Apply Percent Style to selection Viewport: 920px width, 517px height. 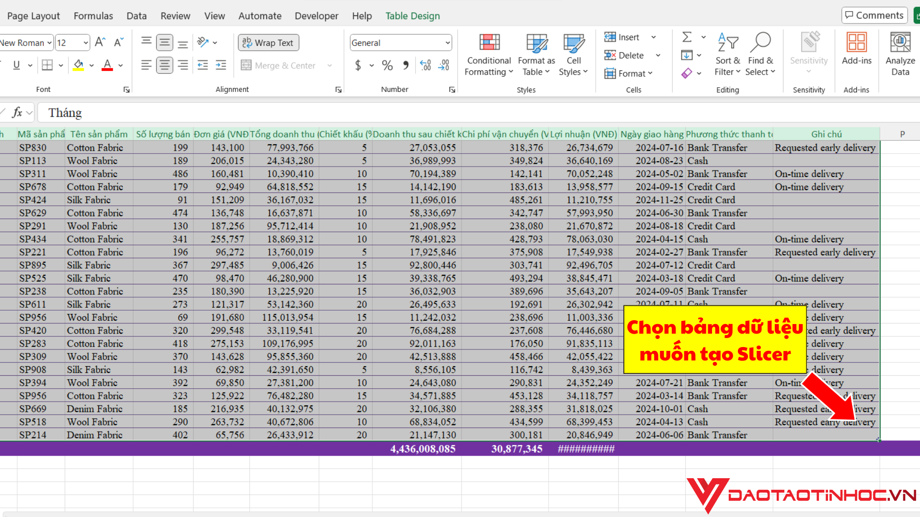[387, 65]
